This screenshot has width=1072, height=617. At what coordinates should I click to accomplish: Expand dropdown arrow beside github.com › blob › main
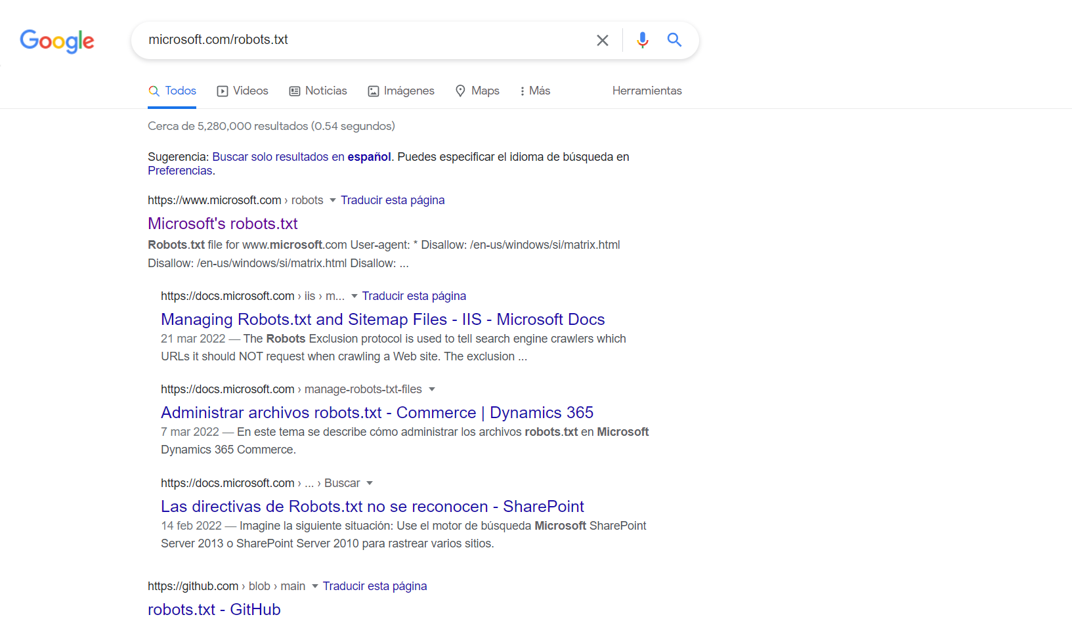315,586
